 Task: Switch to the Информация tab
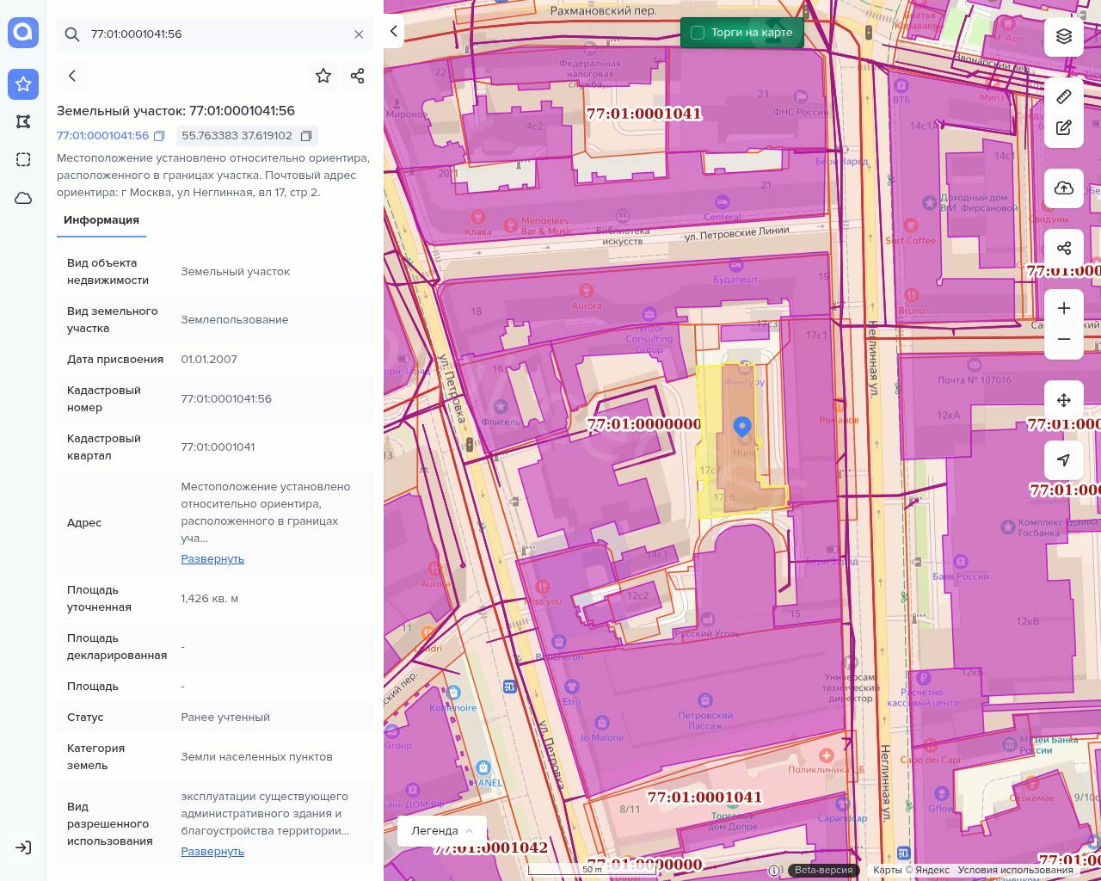[101, 220]
